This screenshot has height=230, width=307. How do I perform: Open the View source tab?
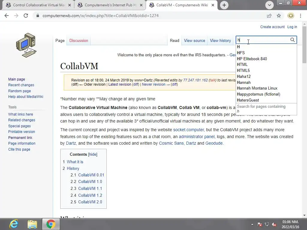point(194,40)
